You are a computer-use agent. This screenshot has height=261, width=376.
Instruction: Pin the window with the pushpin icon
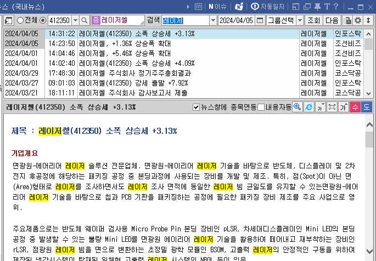tap(317, 7)
